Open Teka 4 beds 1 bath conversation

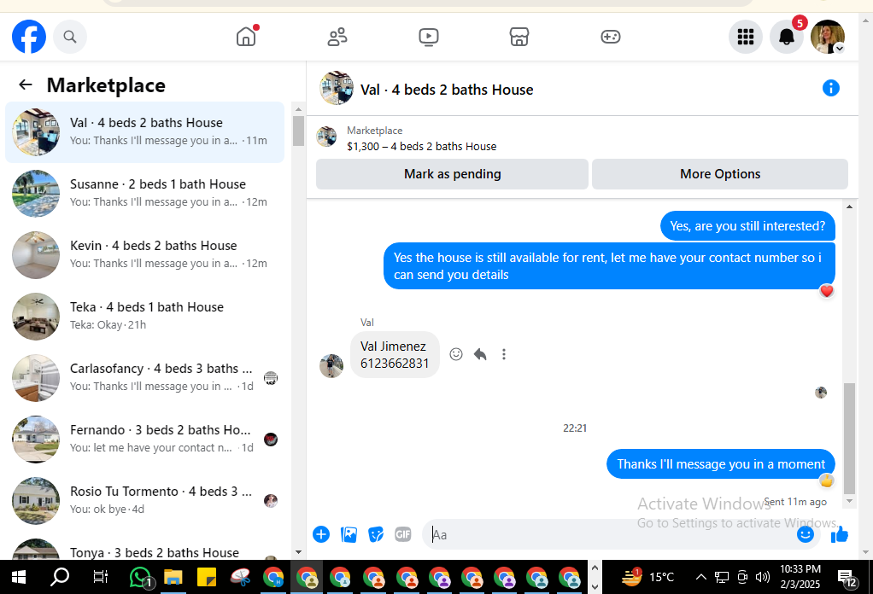pos(144,316)
